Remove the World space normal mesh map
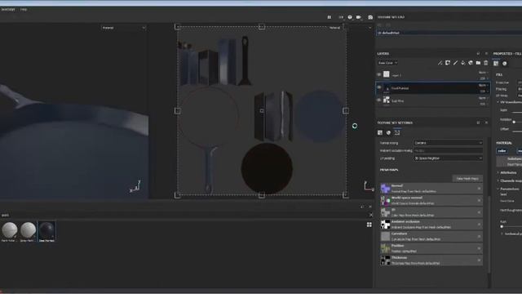 (479, 200)
